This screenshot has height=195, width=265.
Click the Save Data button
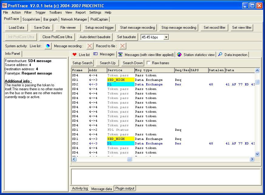(42, 28)
